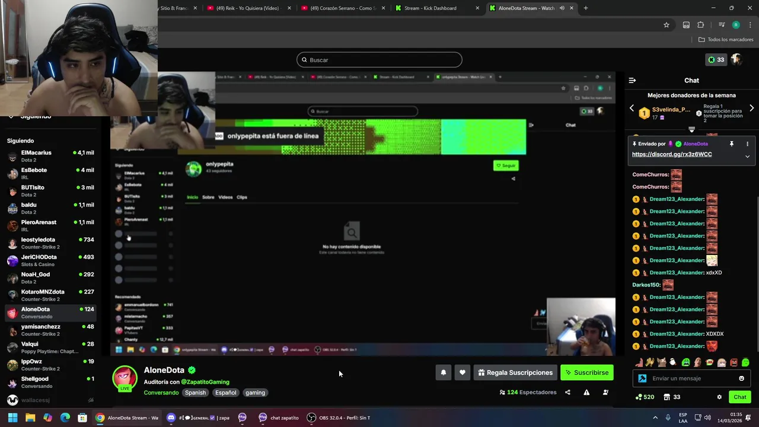759x427 pixels.
Task: Show hidden system tray icons chevron
Action: point(655,418)
